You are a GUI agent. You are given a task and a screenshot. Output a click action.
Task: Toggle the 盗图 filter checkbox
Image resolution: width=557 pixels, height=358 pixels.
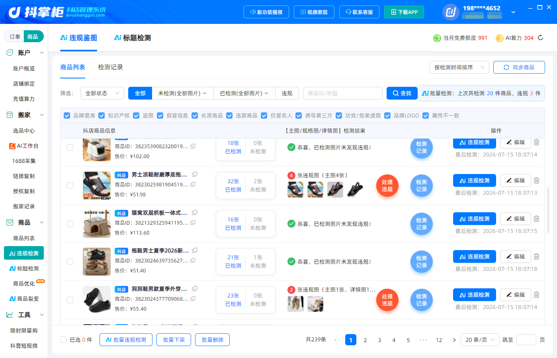[x=136, y=115]
